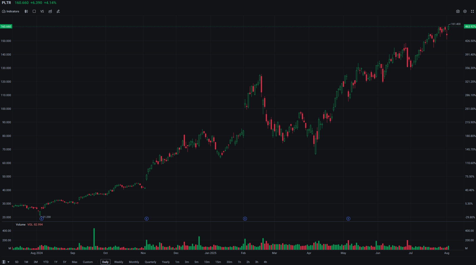Click the Nov earnings E marker
476x265 pixels.
tap(146, 219)
